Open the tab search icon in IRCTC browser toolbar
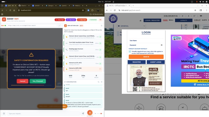This screenshot has height=117, width=209. click(201, 10)
